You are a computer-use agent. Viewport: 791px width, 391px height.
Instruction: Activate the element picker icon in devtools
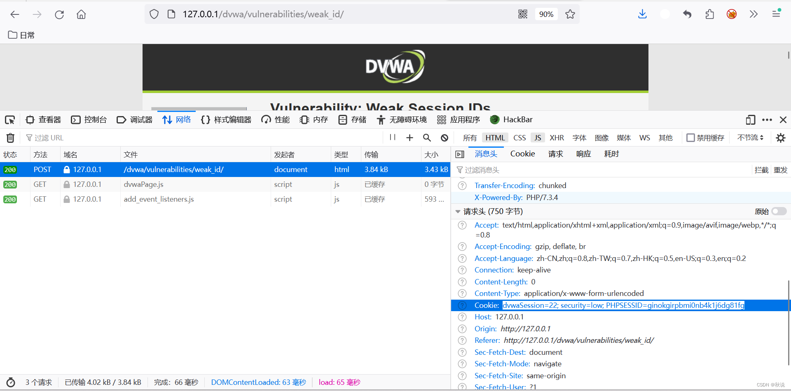[x=10, y=120]
